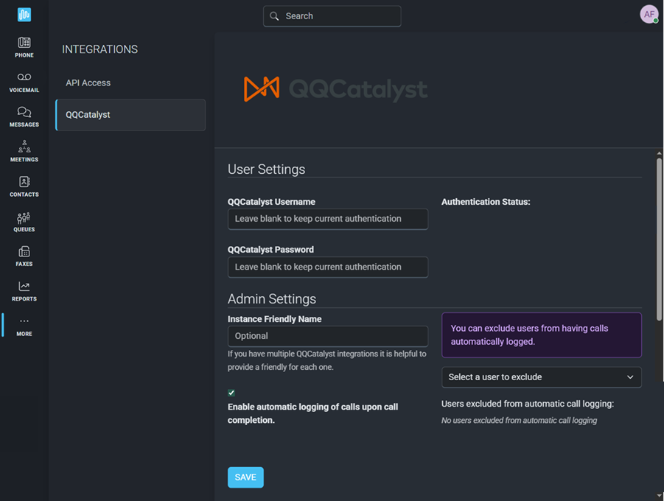Open the Faxes section
This screenshot has width=664, height=501.
[24, 256]
